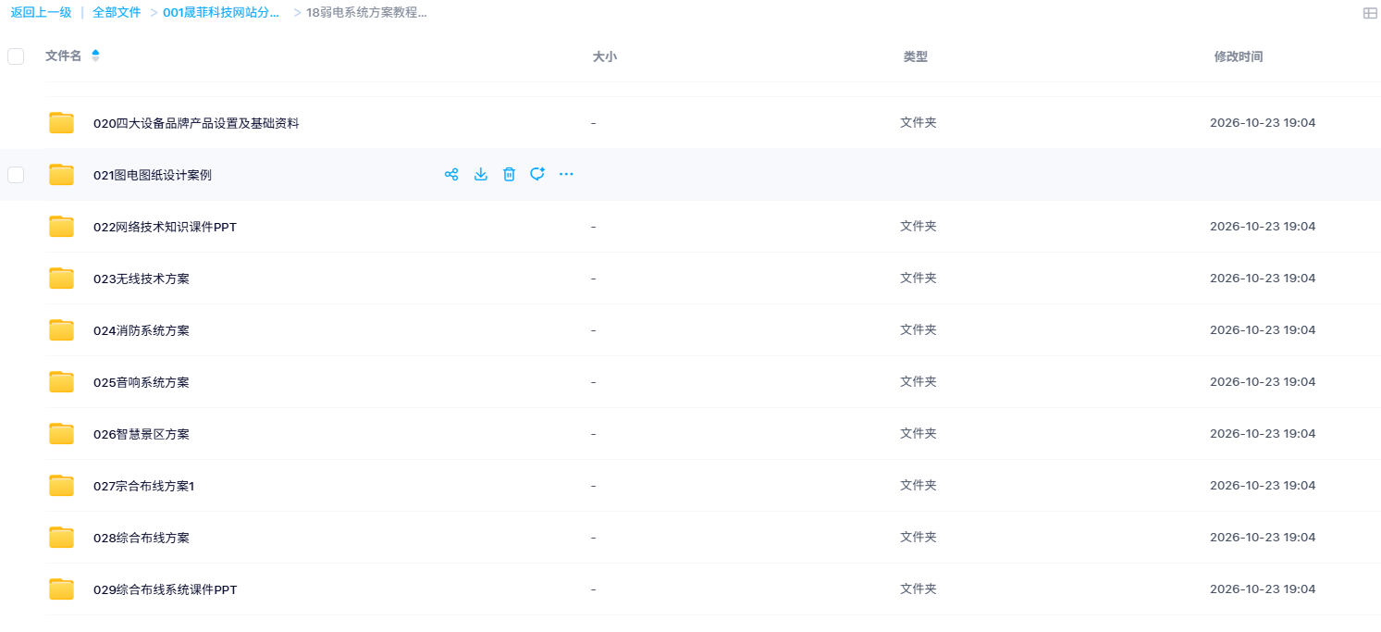
Task: Open 026智慧景区方案 folder
Action: tap(142, 434)
